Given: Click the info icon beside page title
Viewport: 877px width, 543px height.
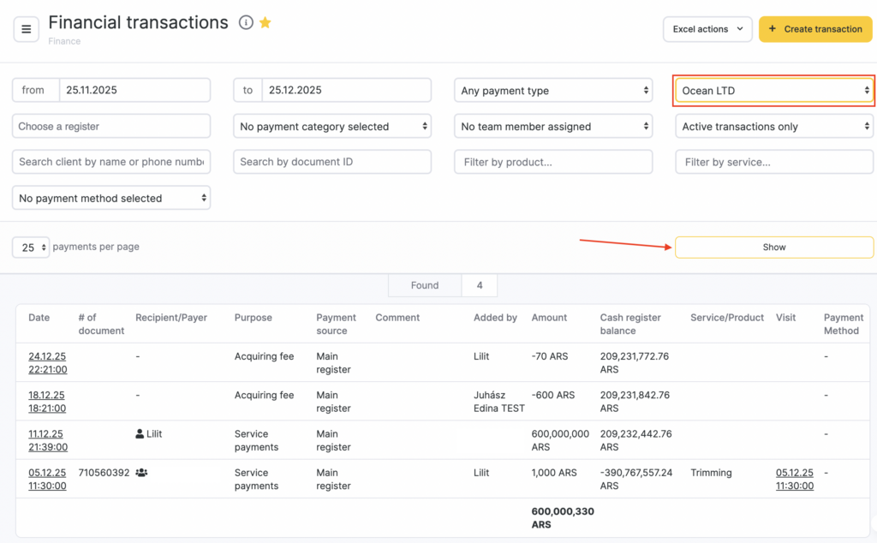Looking at the screenshot, I should (x=246, y=23).
